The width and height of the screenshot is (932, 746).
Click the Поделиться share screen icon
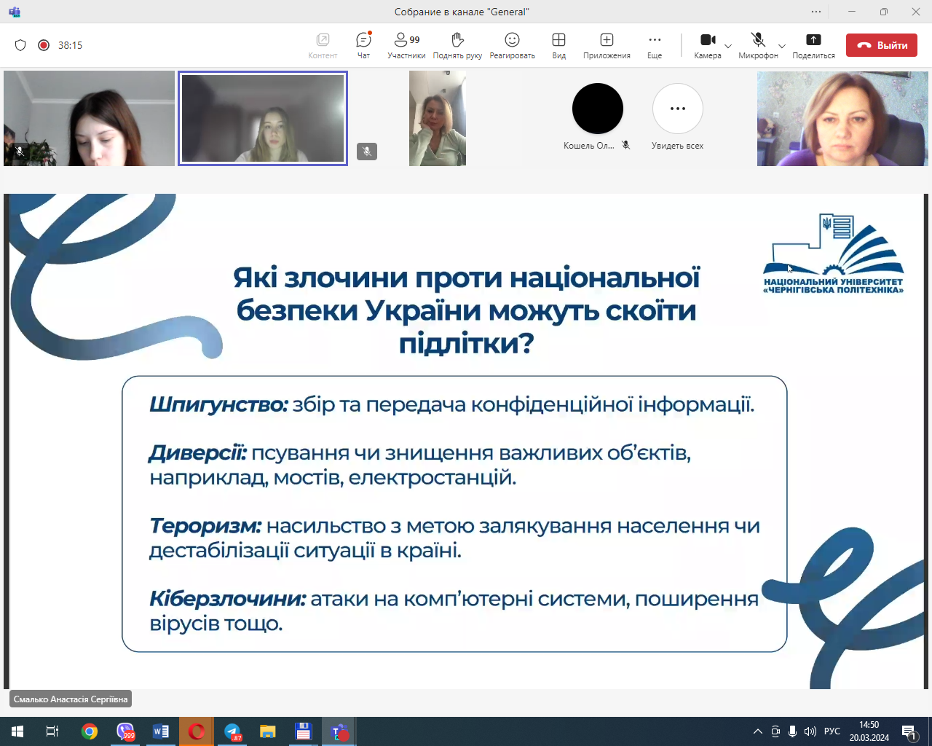pos(813,44)
